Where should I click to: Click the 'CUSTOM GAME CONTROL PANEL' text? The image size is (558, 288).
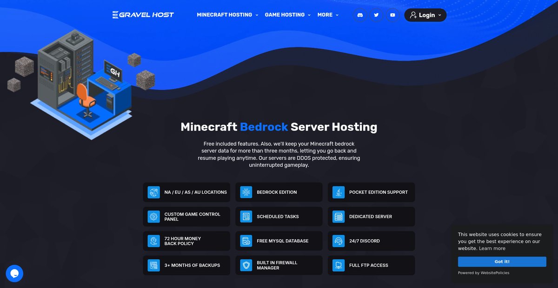click(193, 216)
